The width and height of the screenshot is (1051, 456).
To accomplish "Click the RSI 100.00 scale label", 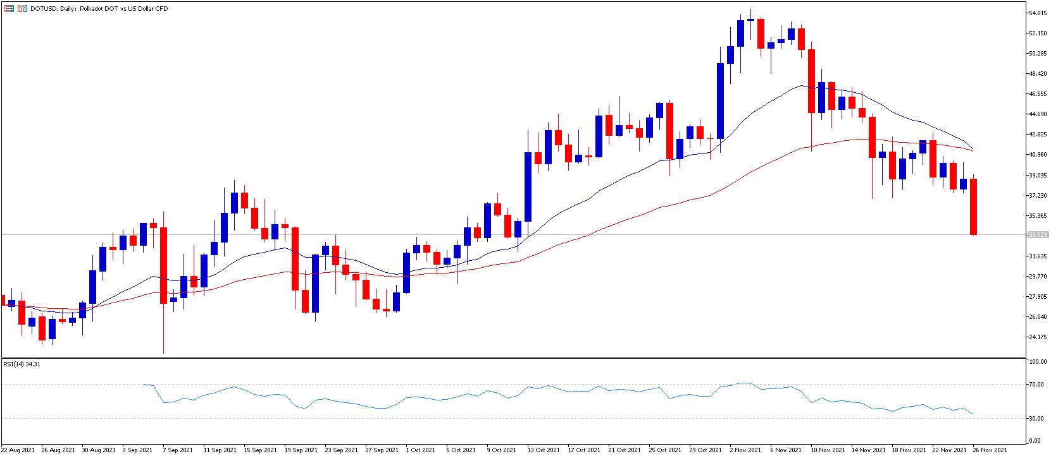I will pos(1038,362).
